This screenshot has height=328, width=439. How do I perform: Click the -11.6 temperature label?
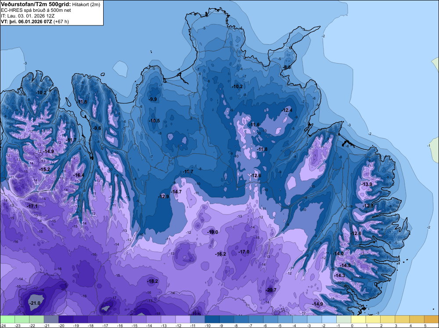tap(254, 125)
